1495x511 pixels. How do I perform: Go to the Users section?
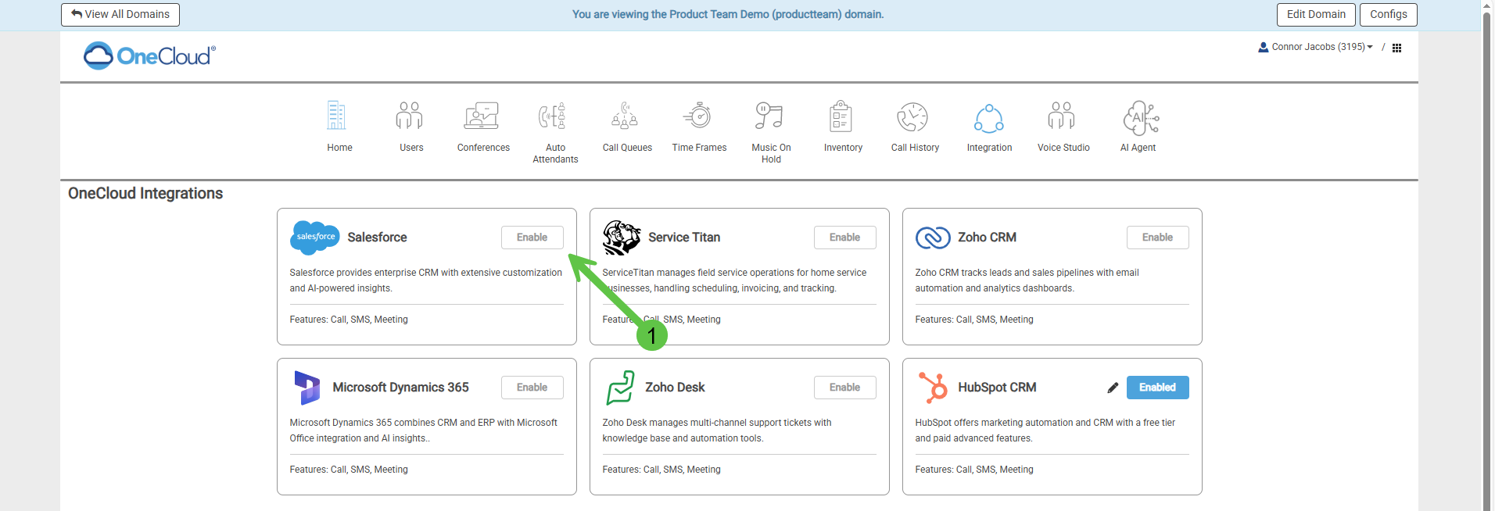coord(410,117)
